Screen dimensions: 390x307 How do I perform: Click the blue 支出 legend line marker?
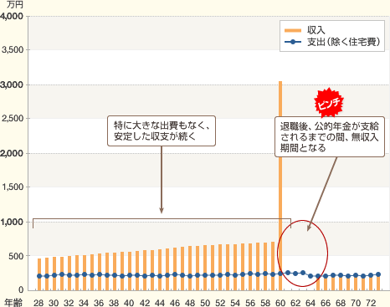[x=293, y=42]
